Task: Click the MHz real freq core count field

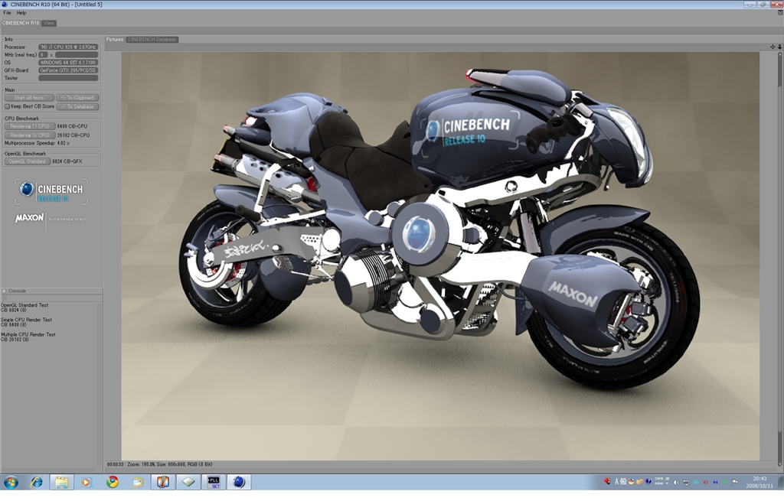Action: point(44,55)
